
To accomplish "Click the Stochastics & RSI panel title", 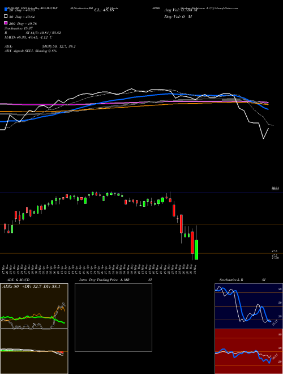I will 242,280.
